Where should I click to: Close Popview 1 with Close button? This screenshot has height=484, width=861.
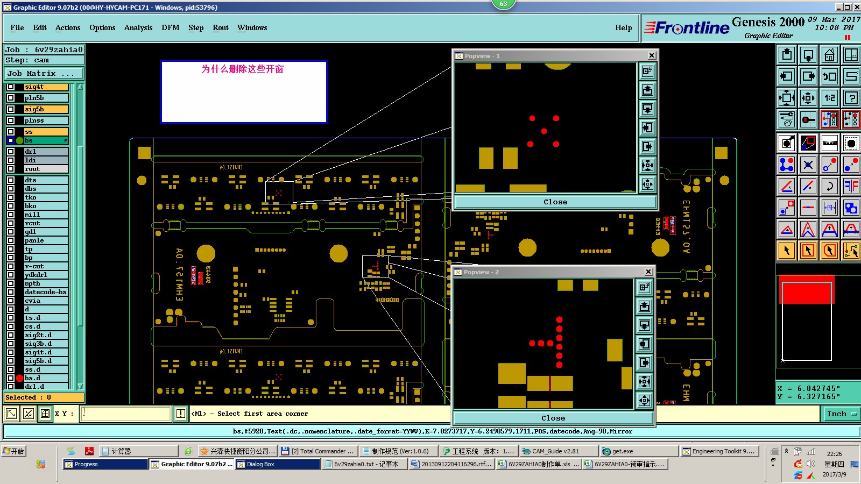(x=555, y=202)
